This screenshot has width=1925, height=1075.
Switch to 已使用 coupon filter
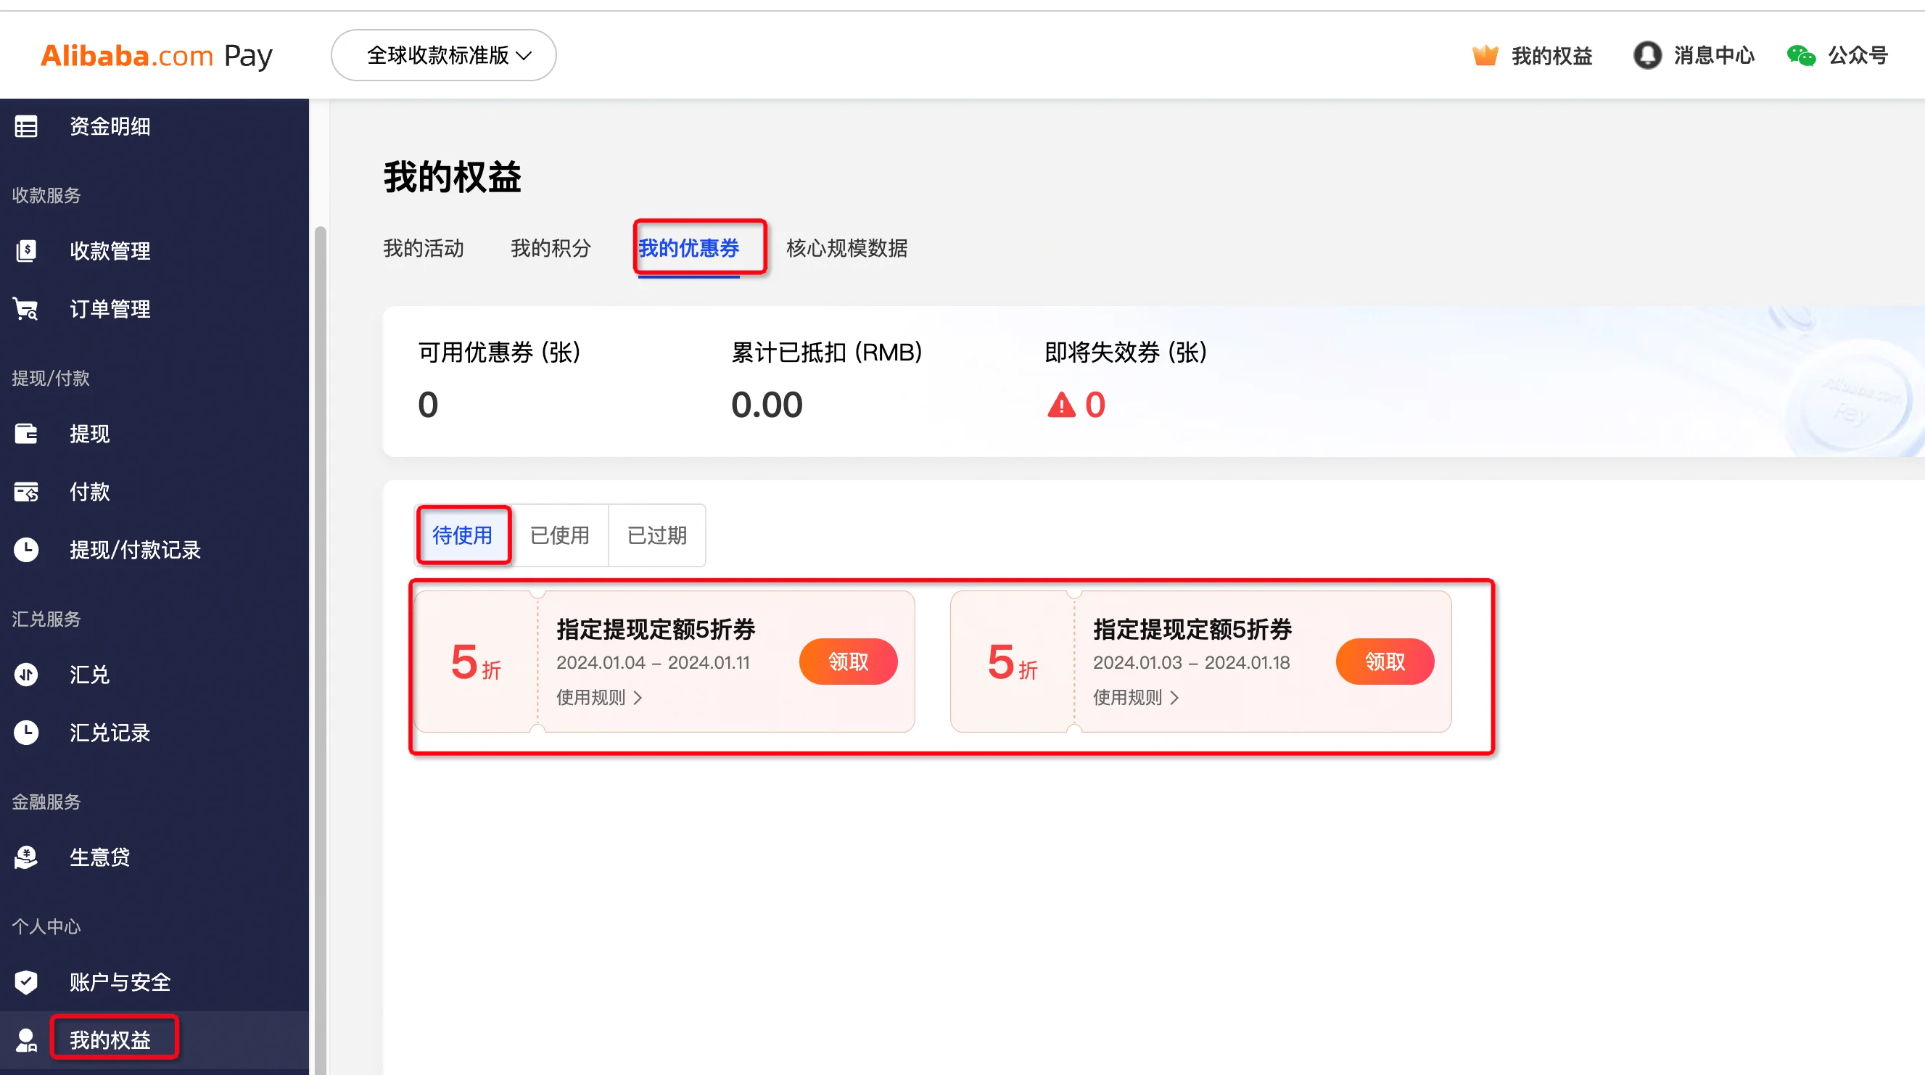pyautogui.click(x=560, y=535)
